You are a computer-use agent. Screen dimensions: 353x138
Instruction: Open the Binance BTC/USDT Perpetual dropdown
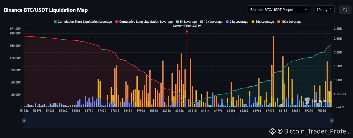279,10
